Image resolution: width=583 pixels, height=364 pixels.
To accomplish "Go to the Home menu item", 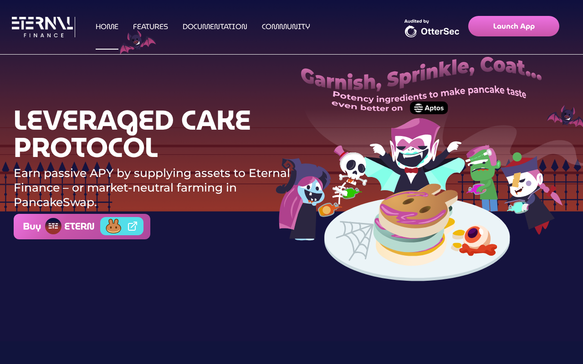I will (x=107, y=27).
